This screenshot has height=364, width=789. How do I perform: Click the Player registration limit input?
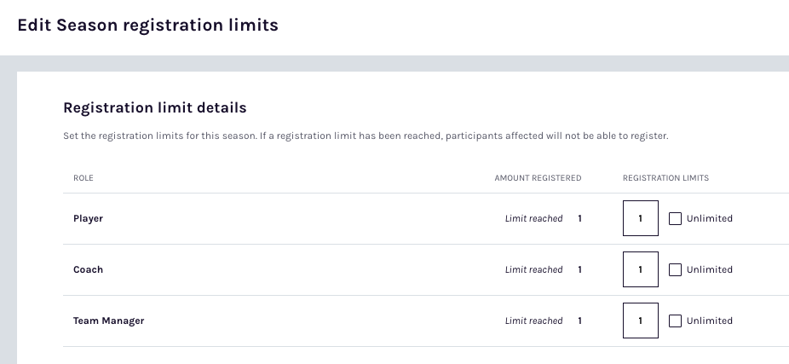pyautogui.click(x=641, y=218)
